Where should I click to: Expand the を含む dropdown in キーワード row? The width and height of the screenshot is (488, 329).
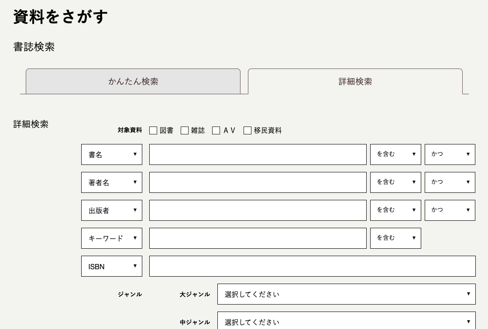coord(395,238)
